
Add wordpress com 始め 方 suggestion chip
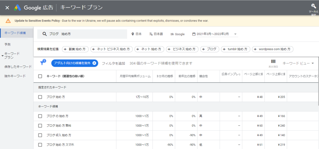273,49
